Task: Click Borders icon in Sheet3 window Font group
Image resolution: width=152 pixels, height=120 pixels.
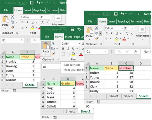Action: [106, 39]
